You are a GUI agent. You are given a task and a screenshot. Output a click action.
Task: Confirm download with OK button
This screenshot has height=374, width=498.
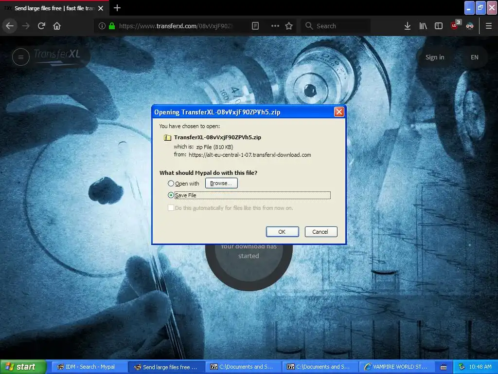pyautogui.click(x=283, y=232)
